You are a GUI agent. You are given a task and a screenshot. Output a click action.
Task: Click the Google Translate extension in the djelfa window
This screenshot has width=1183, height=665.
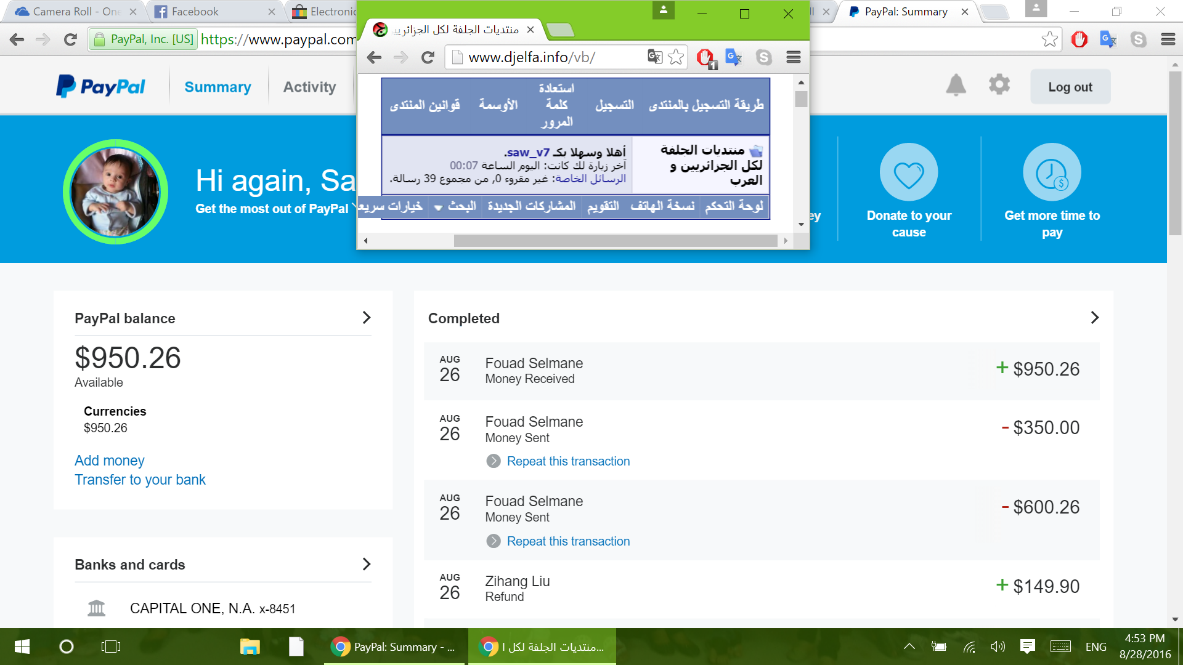733,57
